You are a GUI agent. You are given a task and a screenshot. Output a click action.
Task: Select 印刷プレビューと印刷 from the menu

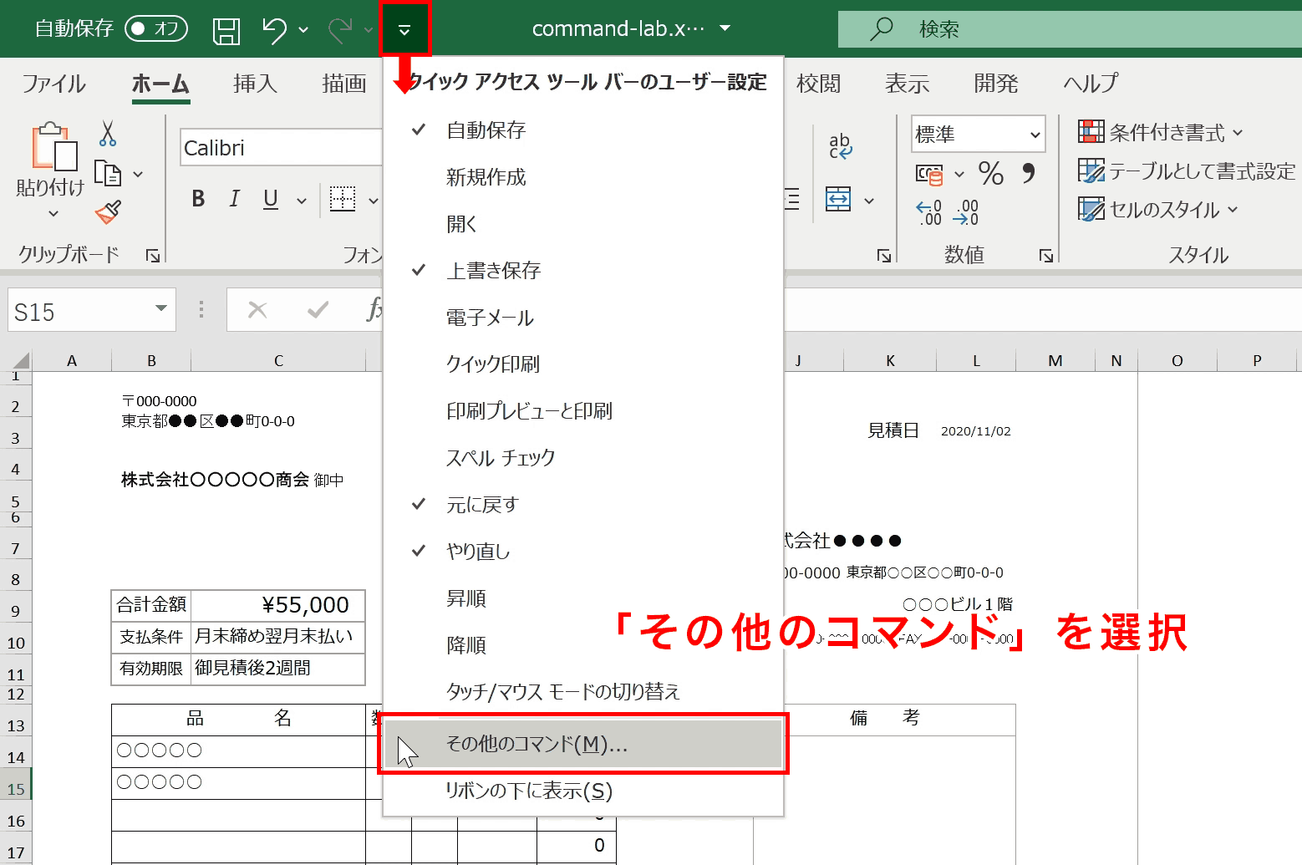(582, 411)
